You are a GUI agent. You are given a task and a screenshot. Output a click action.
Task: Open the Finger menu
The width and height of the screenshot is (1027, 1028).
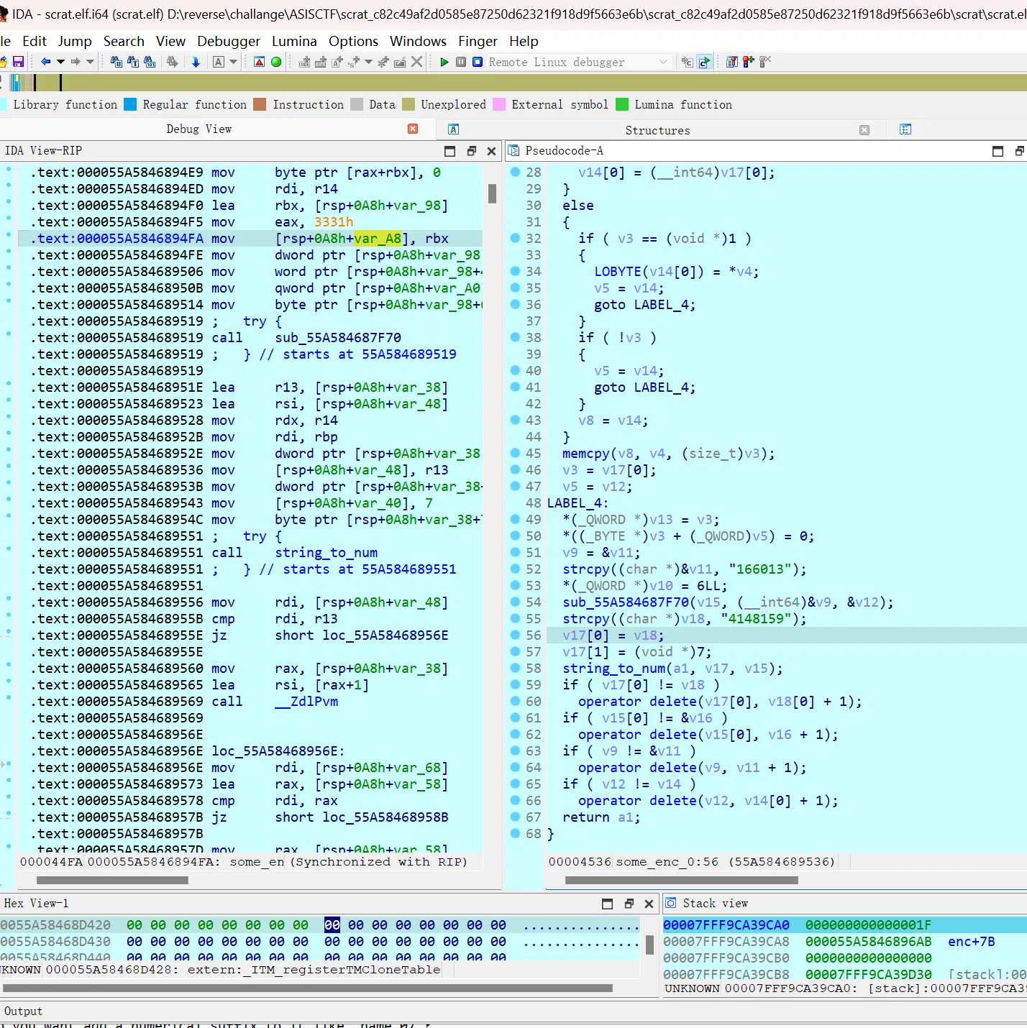click(478, 41)
